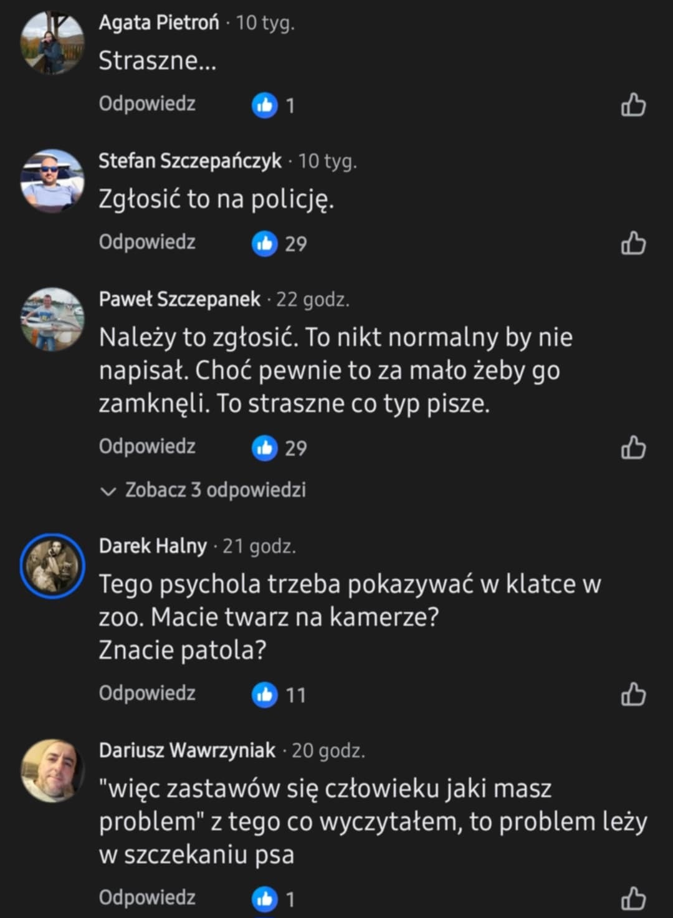Reply to Dariusz Wawrzyniak's comment

point(147,897)
